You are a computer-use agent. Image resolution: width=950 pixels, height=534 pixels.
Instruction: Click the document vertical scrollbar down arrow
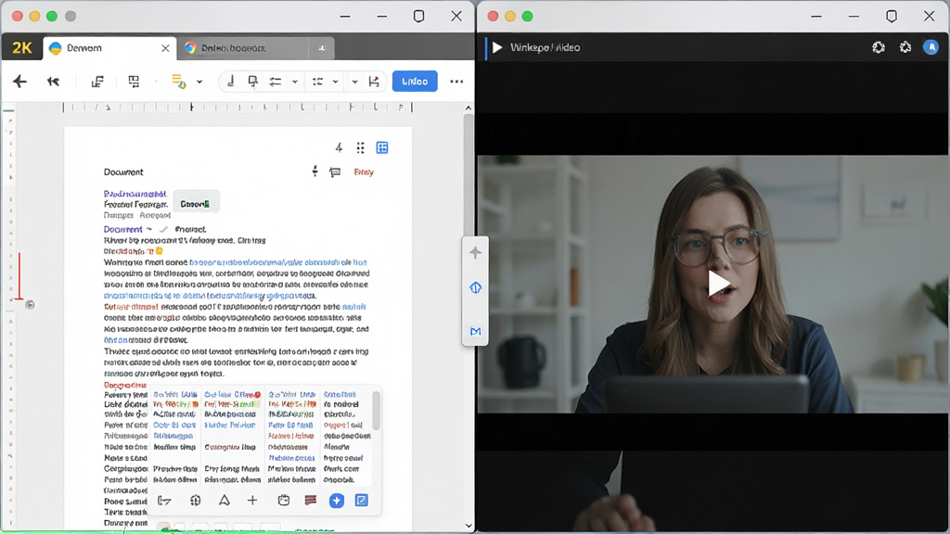[x=469, y=526]
